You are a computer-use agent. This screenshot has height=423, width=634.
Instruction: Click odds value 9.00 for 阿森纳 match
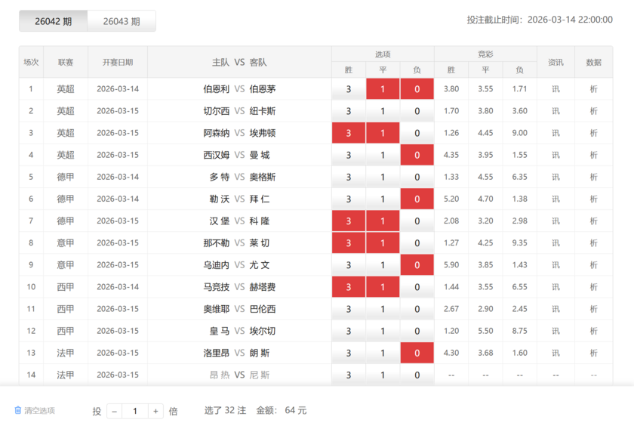click(x=519, y=133)
